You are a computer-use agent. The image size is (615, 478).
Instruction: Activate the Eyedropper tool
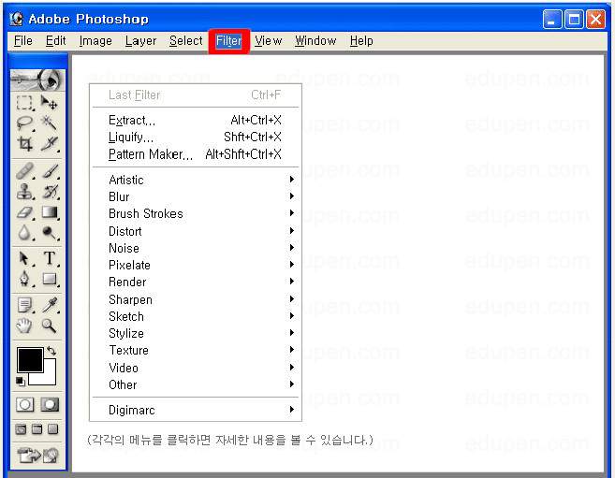coord(50,305)
